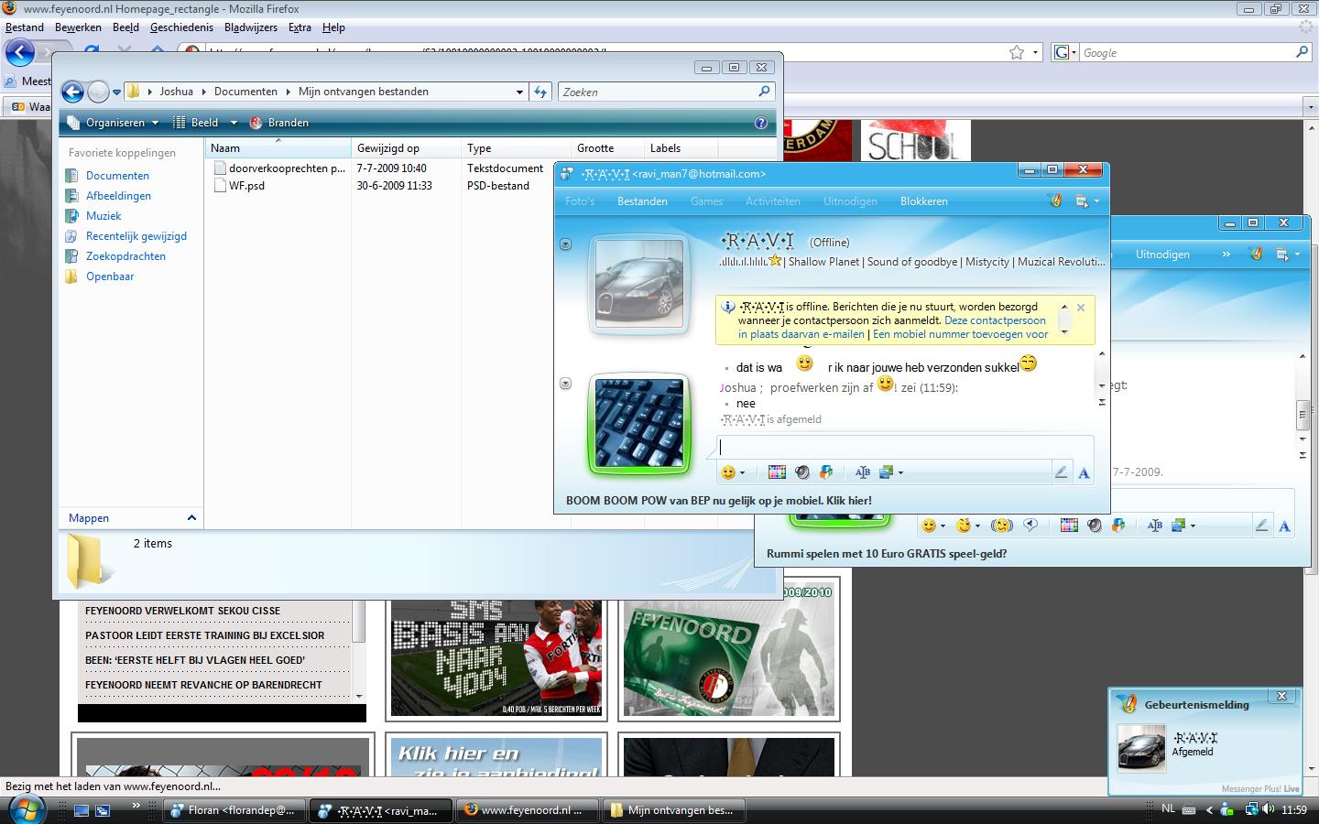The image size is (1319, 824).
Task: Open Firefox Bladwijzers menu
Action: (x=250, y=27)
